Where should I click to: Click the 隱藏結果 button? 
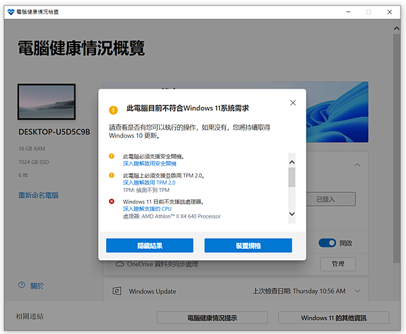click(150, 245)
